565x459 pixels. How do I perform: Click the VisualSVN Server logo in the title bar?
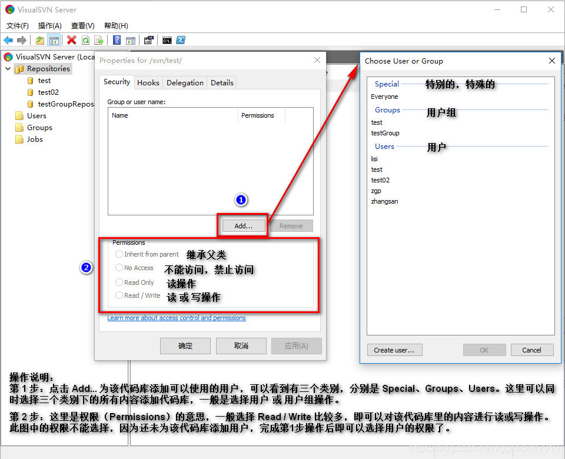[10, 9]
